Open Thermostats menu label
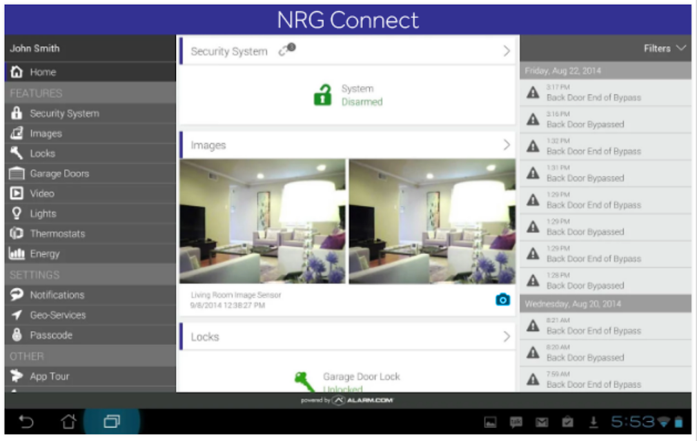The width and height of the screenshot is (697, 441). [x=57, y=234]
